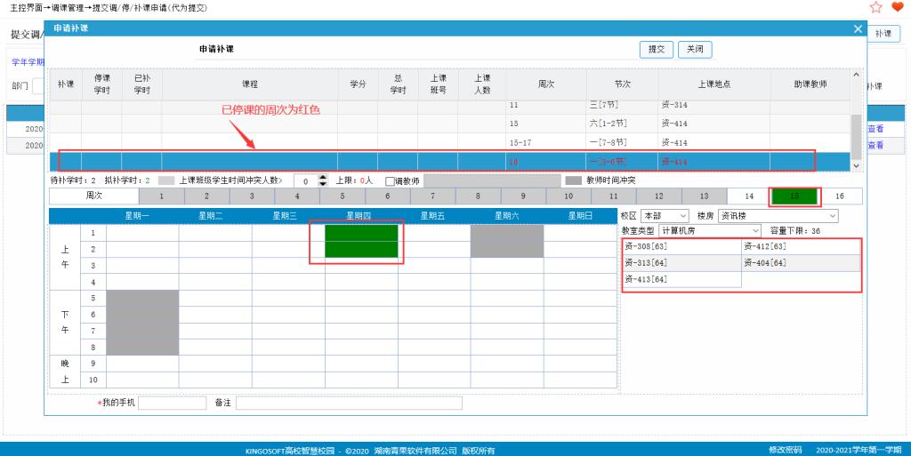Enable the 调教师 checkbox
911x456 pixels.
point(390,180)
